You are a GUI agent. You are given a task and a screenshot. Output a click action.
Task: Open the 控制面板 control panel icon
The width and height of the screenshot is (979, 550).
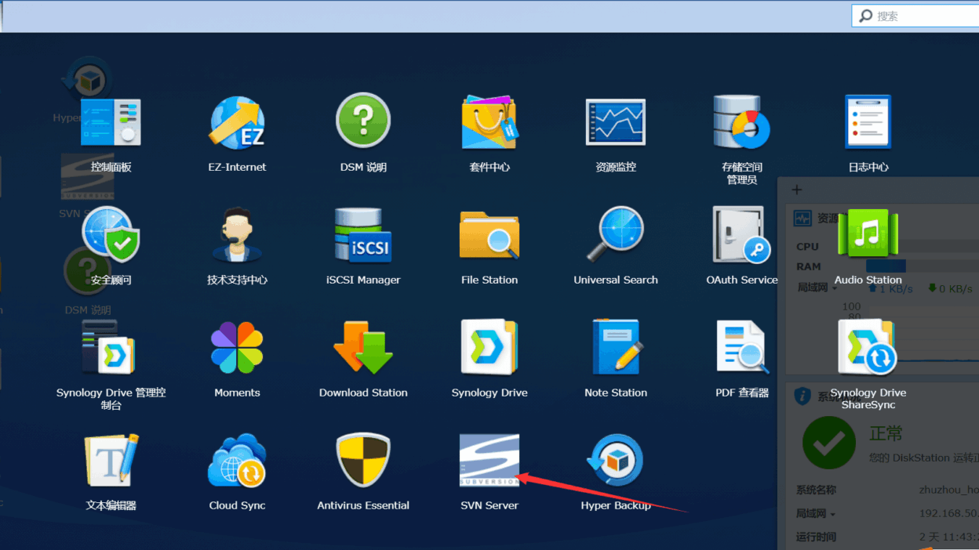click(x=111, y=123)
